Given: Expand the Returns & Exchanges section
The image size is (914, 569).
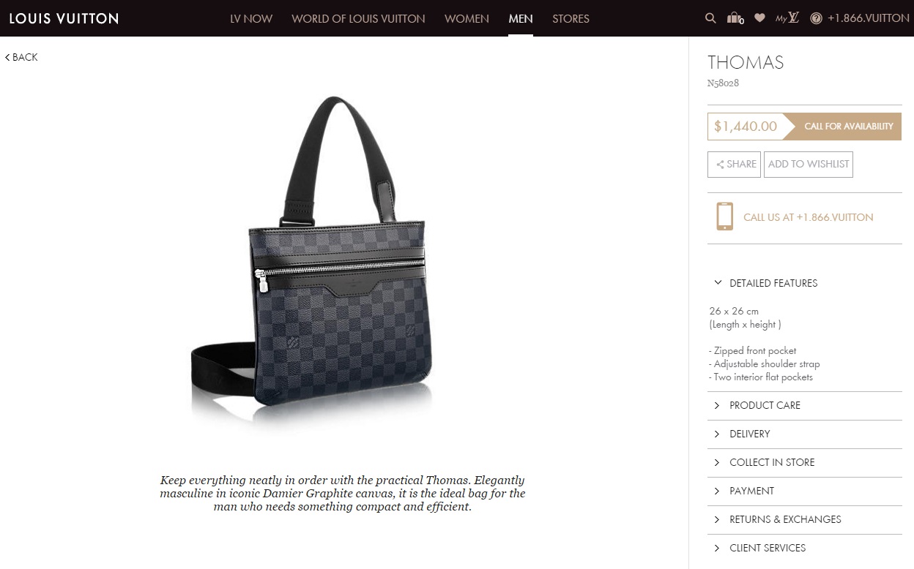Looking at the screenshot, I should click(804, 519).
